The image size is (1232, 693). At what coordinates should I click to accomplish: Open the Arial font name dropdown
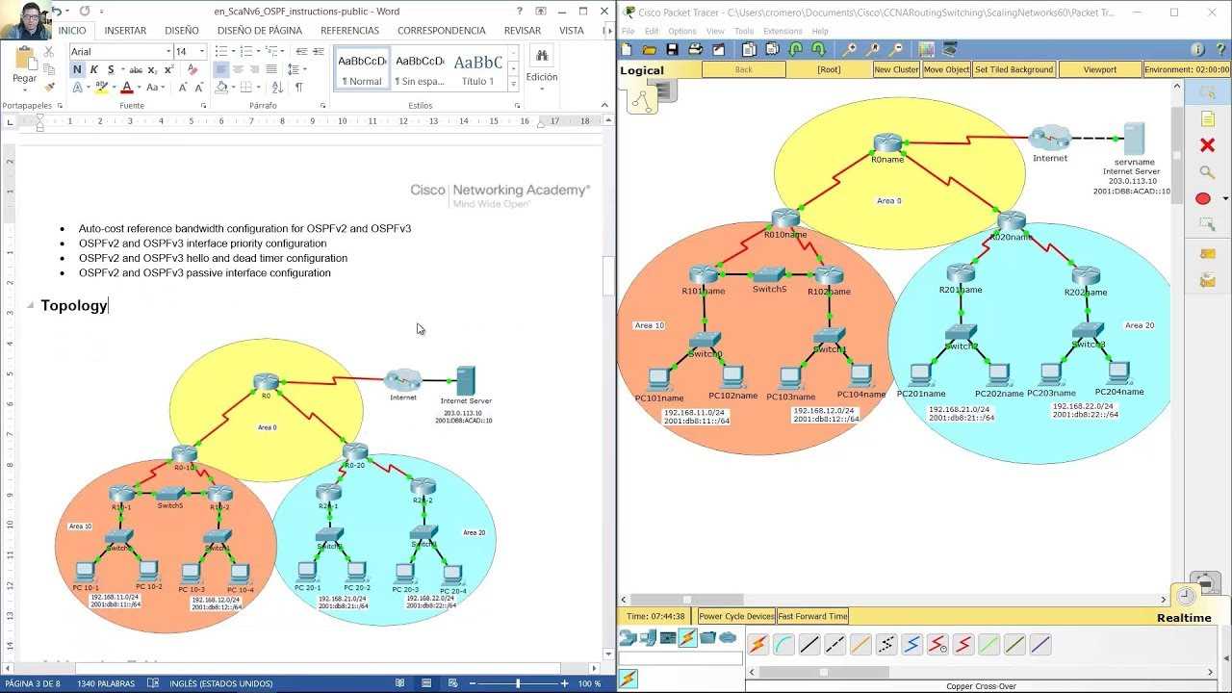(167, 51)
